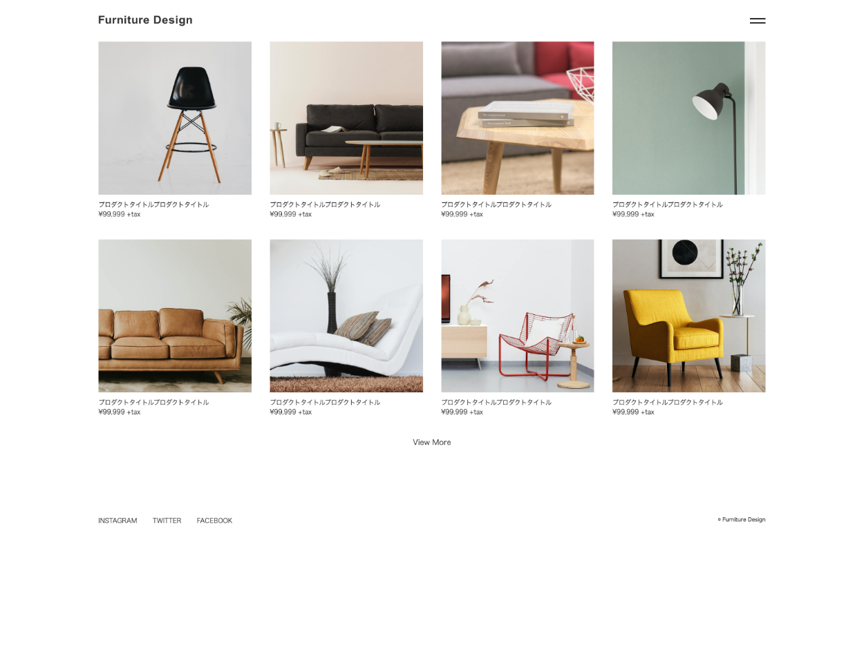Open the TWITTER footer link

click(x=167, y=521)
